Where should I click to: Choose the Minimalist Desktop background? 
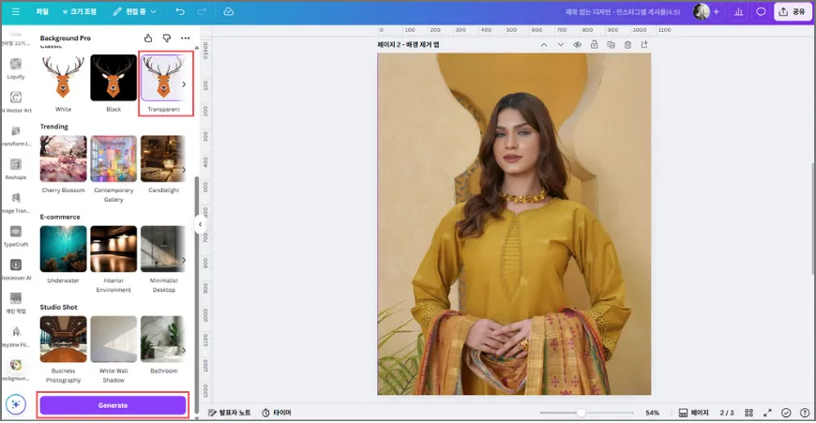click(x=162, y=249)
